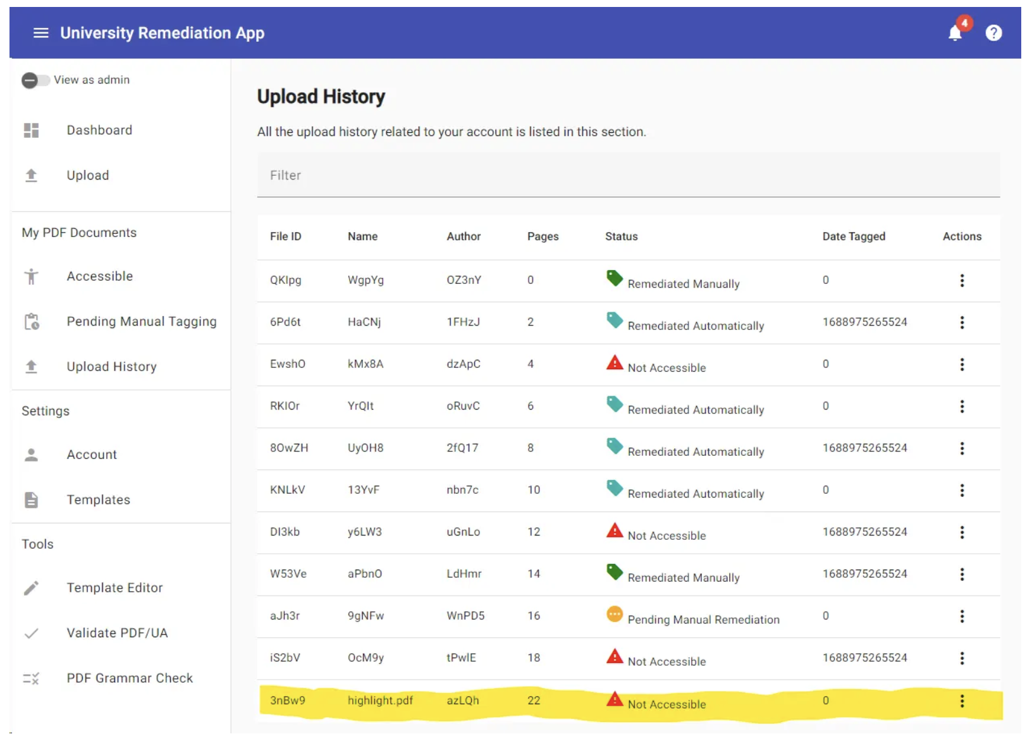Click green tag icon in QKIpg row
Viewport: 1032px width, 746px height.
[x=615, y=278]
